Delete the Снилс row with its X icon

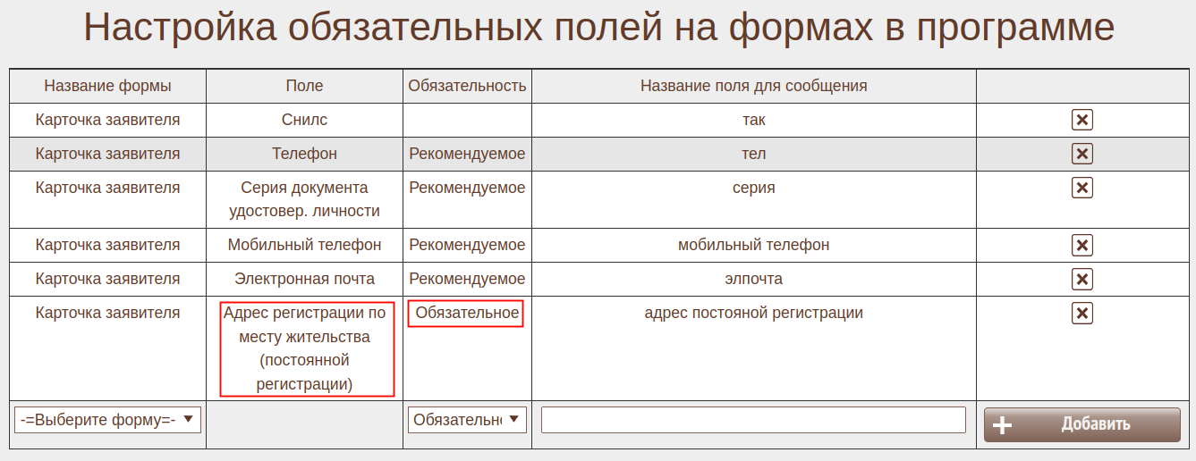(1081, 120)
